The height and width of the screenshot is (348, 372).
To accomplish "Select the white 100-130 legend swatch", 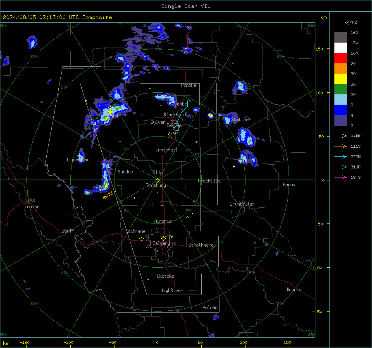I will (341, 48).
